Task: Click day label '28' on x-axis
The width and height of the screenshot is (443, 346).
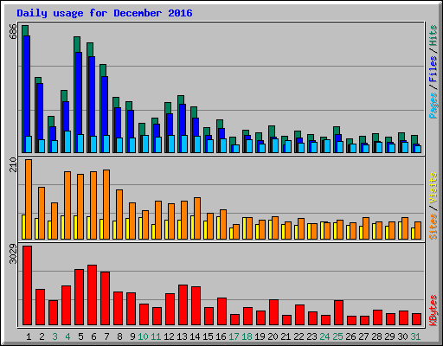Action: click(376, 336)
